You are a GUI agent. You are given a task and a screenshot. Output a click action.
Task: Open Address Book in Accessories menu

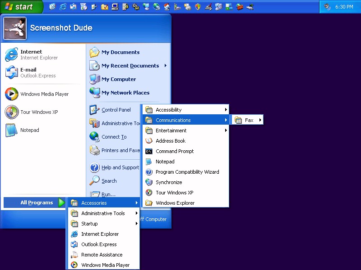(170, 141)
